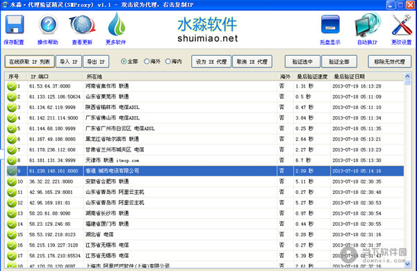Select IP 61.133.125.186:50634
The width and height of the screenshot is (417, 271).
click(55, 97)
